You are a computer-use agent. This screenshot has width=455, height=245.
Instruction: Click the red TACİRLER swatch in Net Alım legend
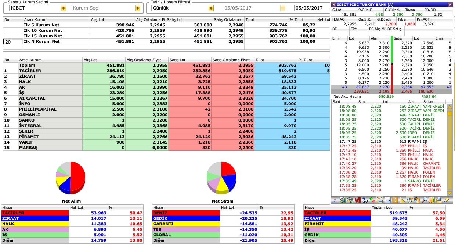click(35, 213)
